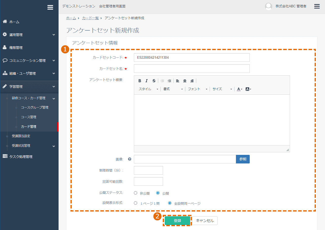
Task: Click the gear icon for 運用管理
Action: tap(5, 34)
